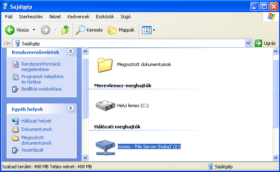Collapse the Rendszerműveletek panel
This screenshot has height=172, width=280.
(70, 52)
